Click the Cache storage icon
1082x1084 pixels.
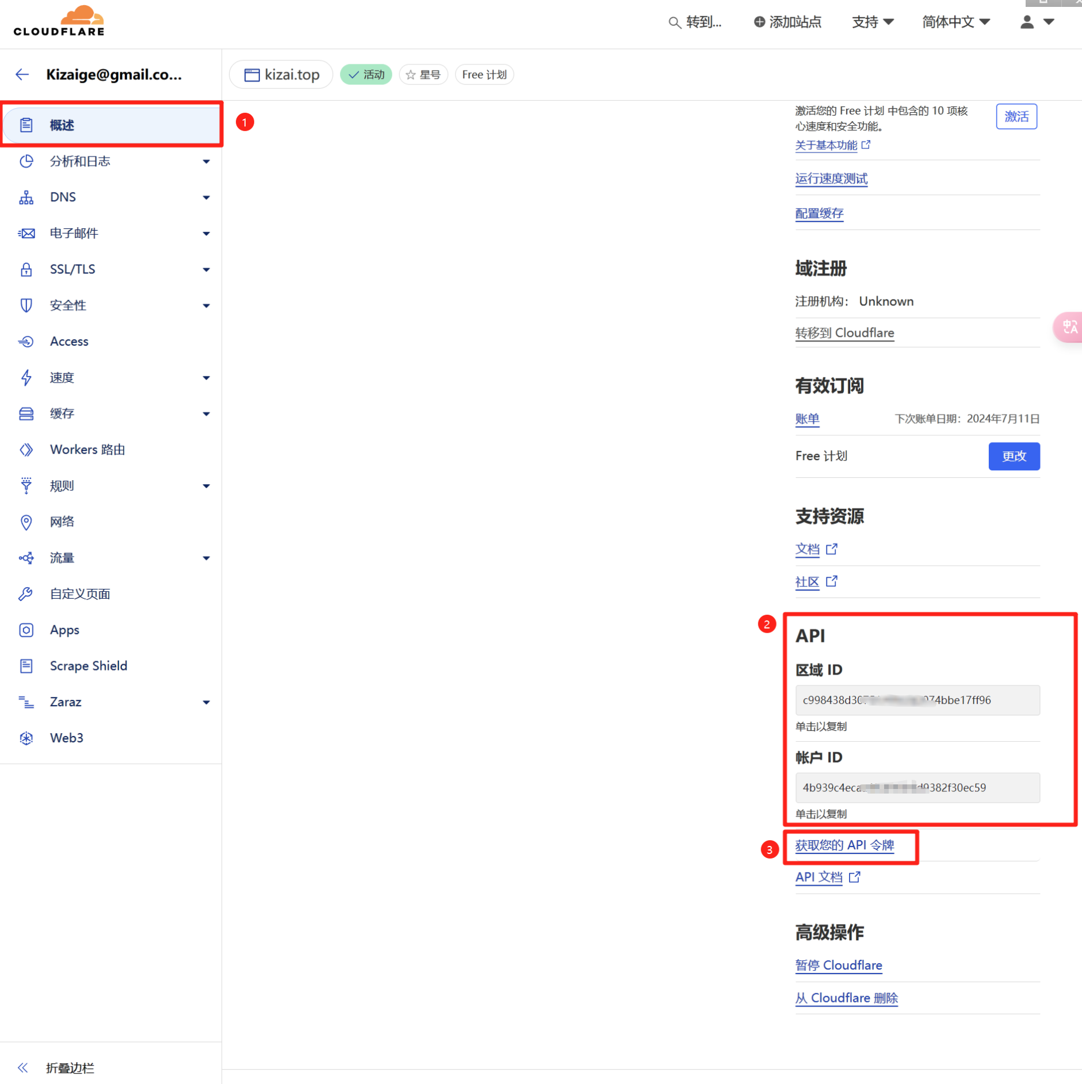point(26,413)
